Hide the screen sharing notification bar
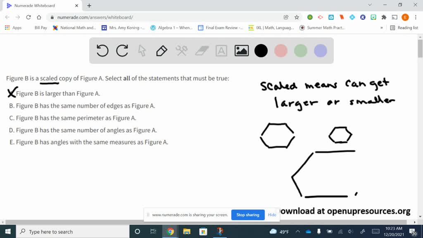 click(272, 215)
